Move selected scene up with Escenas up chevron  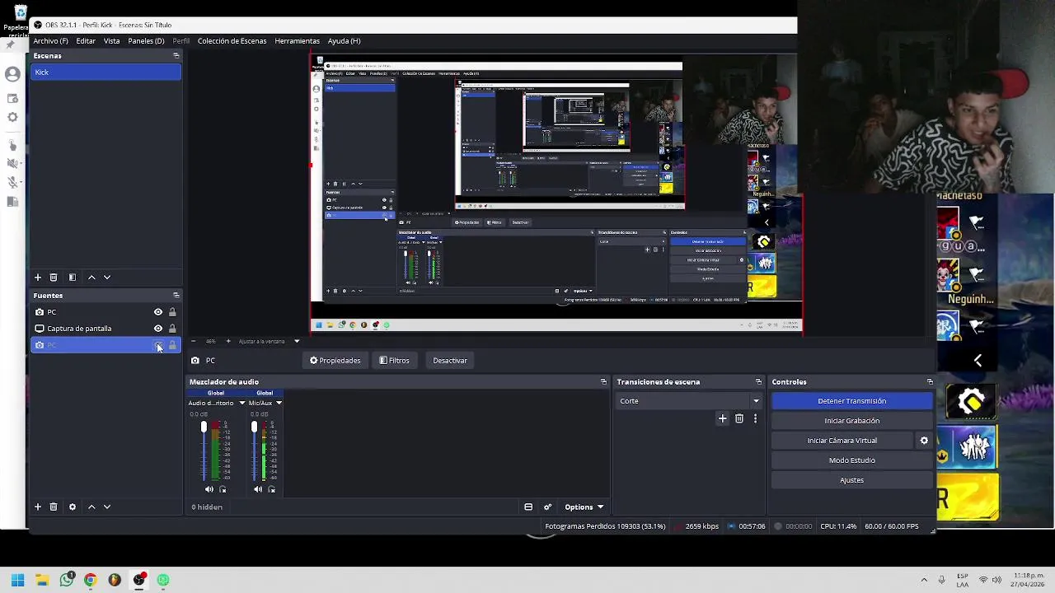(x=91, y=278)
